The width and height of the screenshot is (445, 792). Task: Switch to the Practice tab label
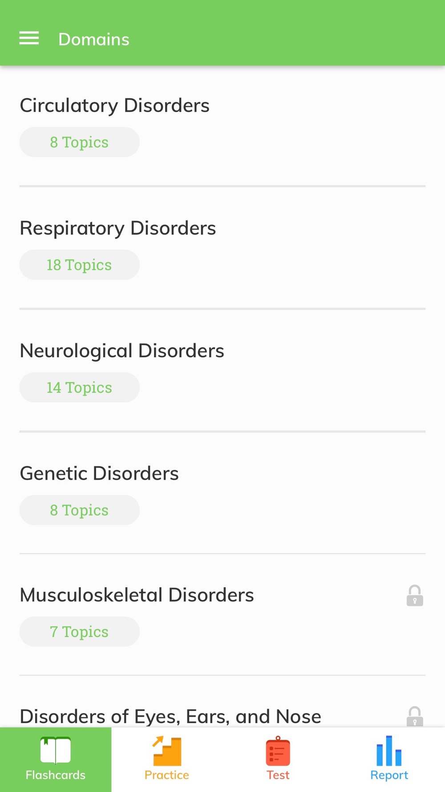point(167,775)
